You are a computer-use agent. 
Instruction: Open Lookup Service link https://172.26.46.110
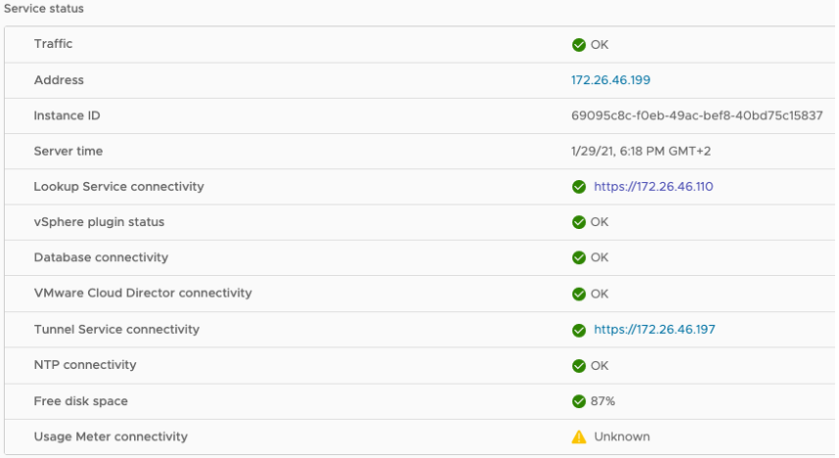(653, 187)
